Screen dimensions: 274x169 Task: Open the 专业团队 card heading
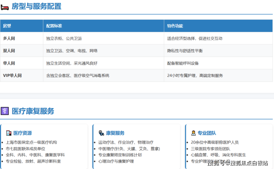(x=207, y=133)
